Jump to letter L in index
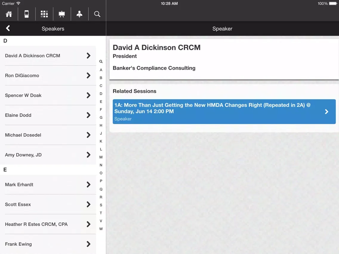The width and height of the screenshot is (339, 254). pos(101,149)
